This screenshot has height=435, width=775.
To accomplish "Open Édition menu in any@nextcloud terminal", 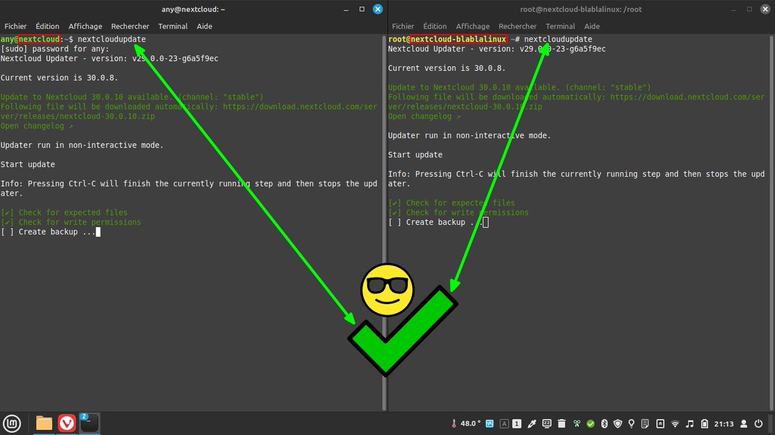I will [x=48, y=26].
